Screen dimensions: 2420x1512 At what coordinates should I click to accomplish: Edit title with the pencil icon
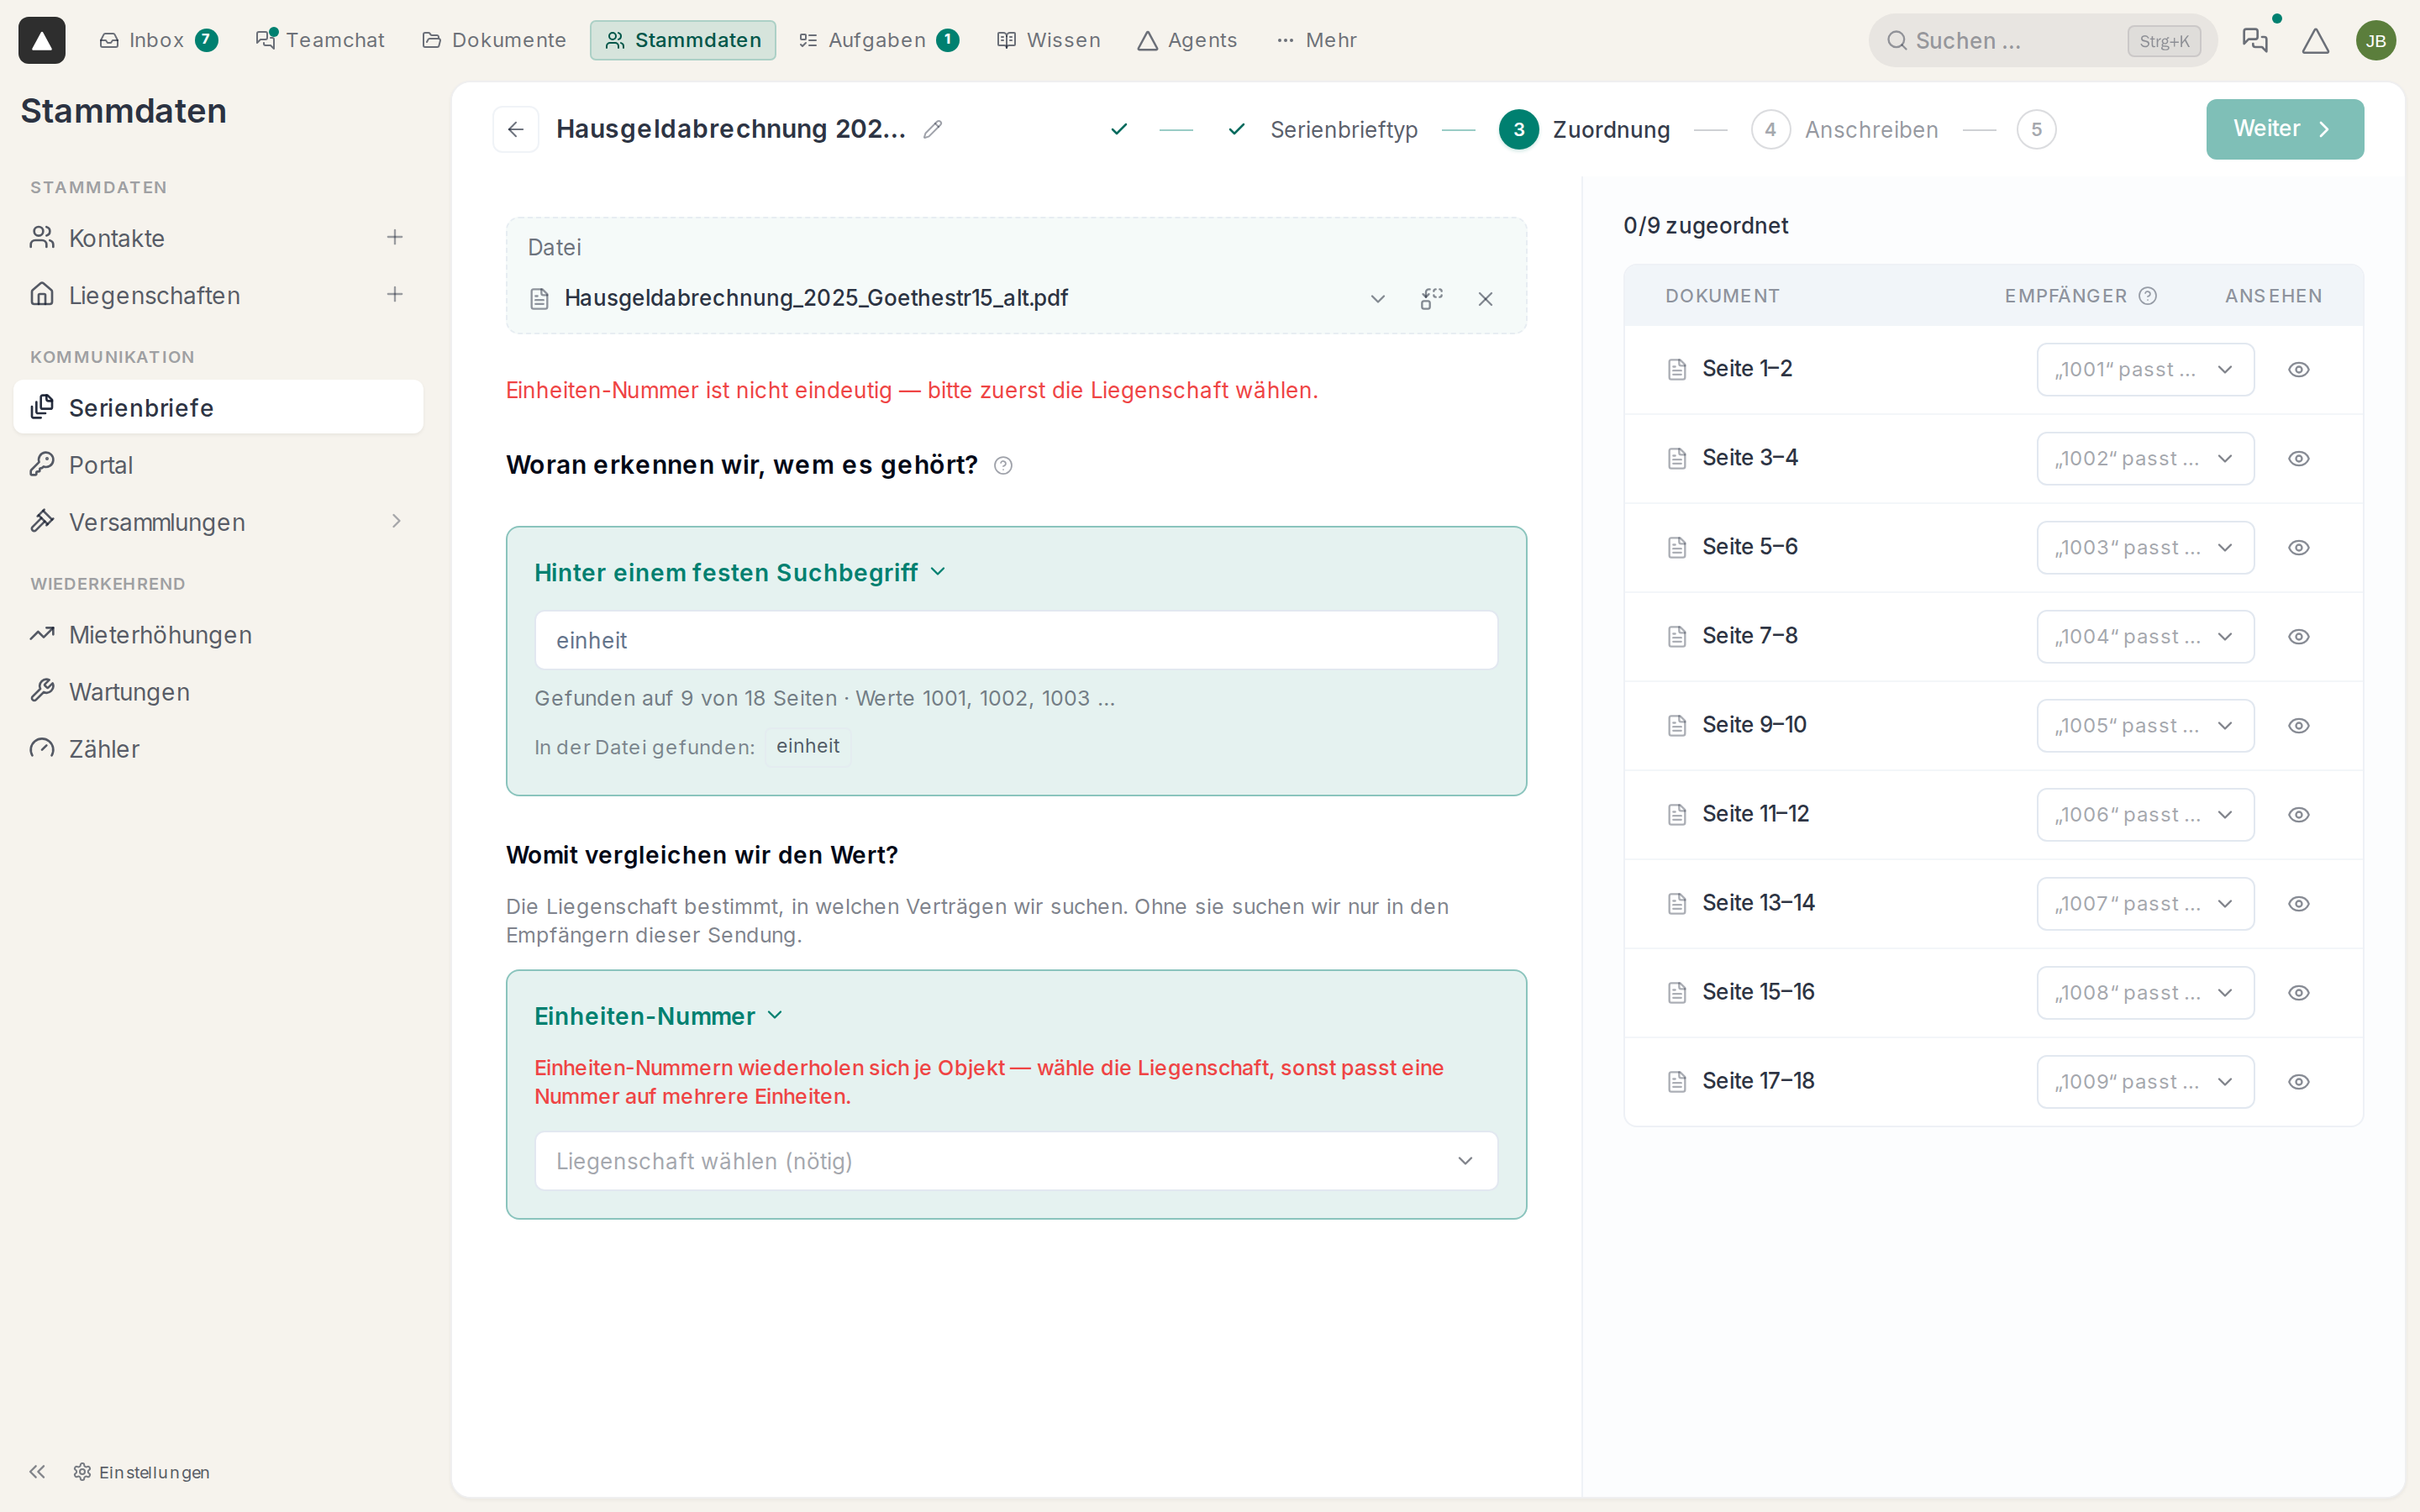[x=933, y=129]
